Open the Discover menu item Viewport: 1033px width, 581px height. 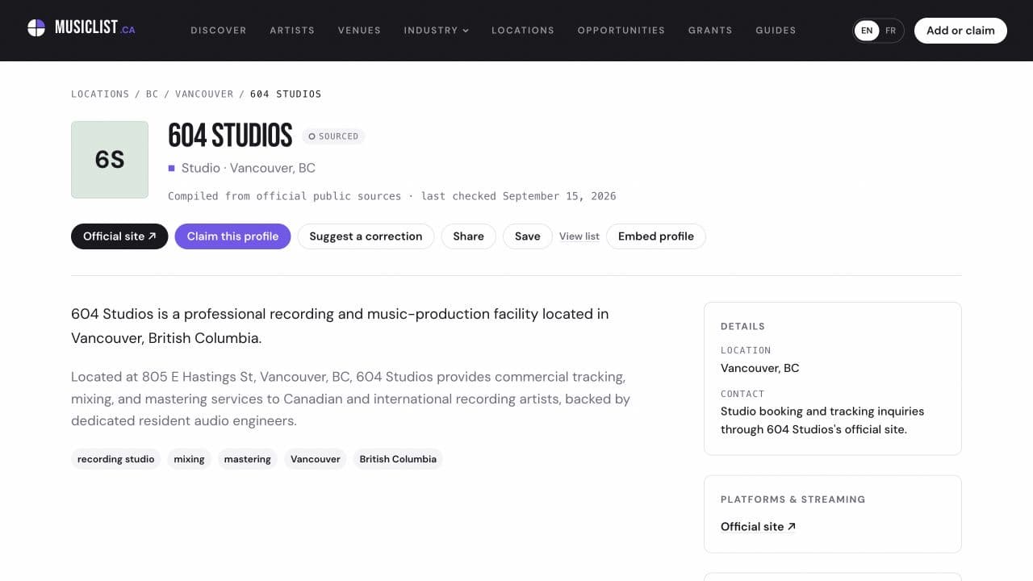[x=219, y=31]
